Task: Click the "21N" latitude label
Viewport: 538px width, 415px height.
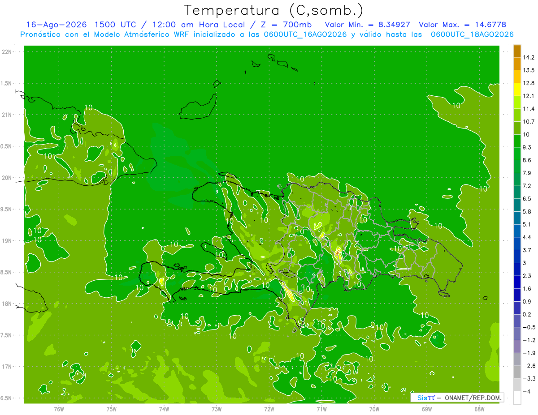Action: (7, 115)
